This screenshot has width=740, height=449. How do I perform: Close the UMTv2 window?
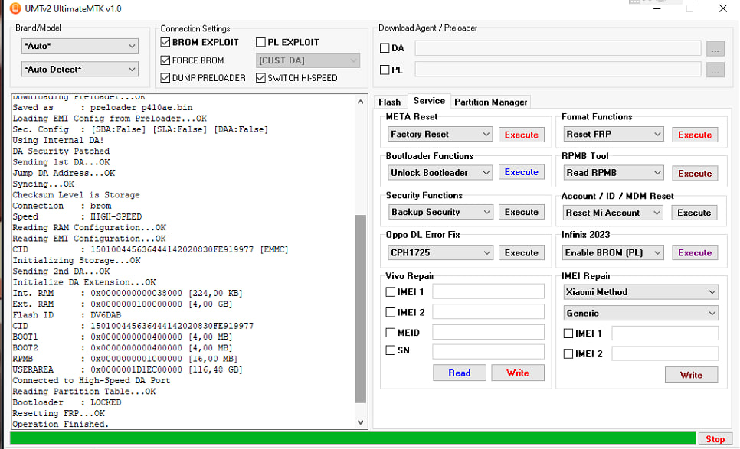pyautogui.click(x=723, y=8)
